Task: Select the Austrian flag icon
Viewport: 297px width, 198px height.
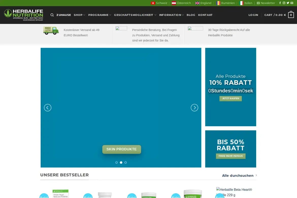Action: [x=174, y=3]
